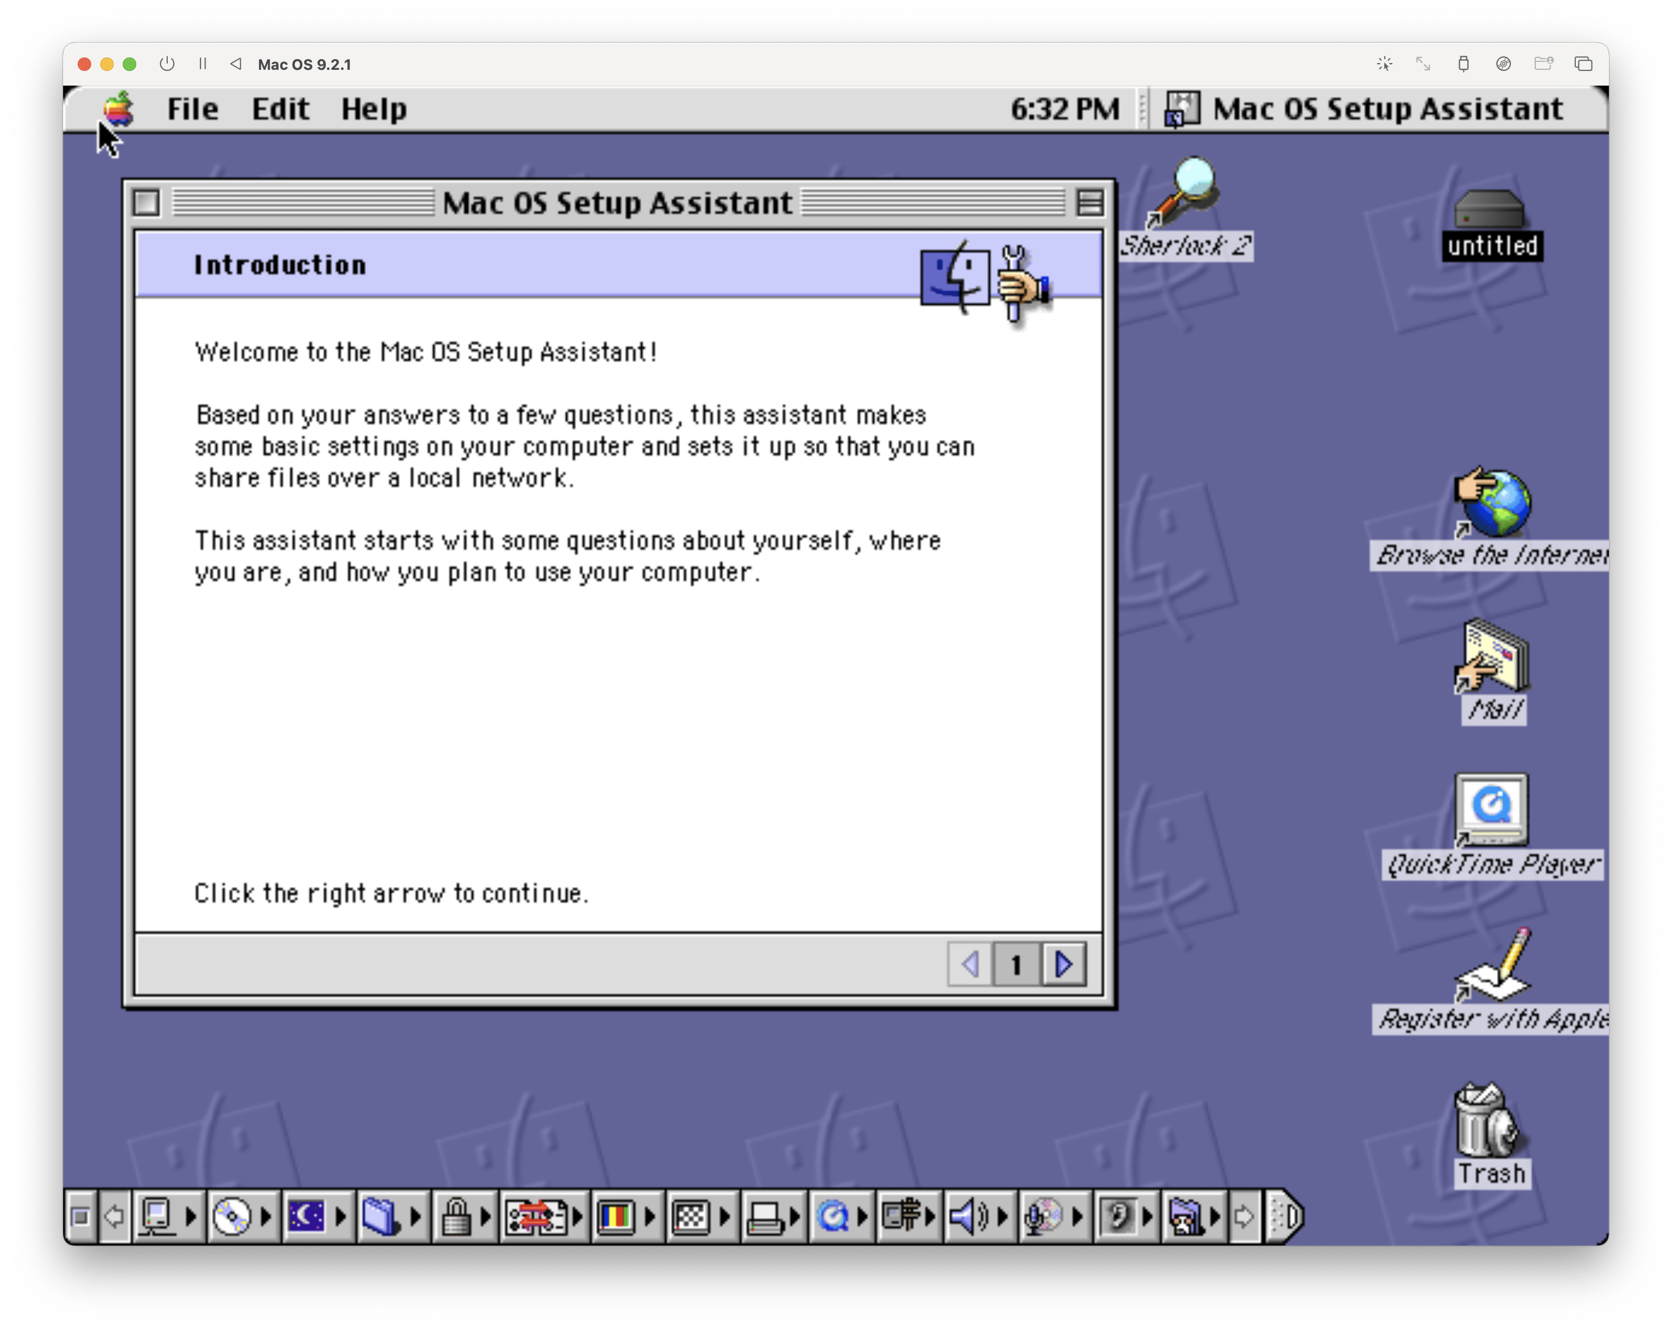Collapse the Setup Assistant window with windowshade box

click(x=1089, y=203)
